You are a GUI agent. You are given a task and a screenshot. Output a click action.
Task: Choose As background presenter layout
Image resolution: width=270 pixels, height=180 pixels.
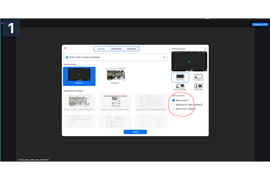tap(198, 77)
